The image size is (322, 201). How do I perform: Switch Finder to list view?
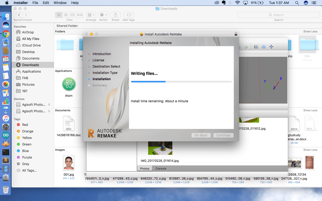(66, 15)
